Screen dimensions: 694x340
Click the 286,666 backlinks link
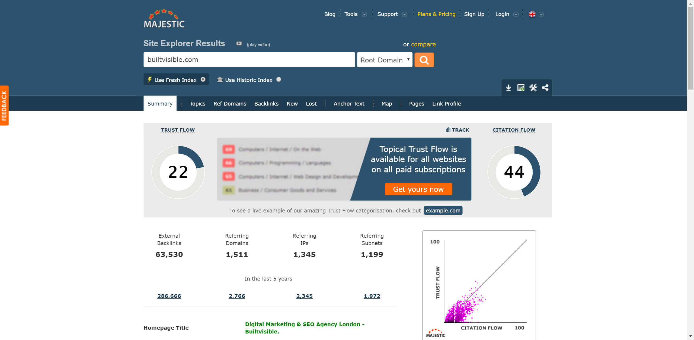coord(169,296)
